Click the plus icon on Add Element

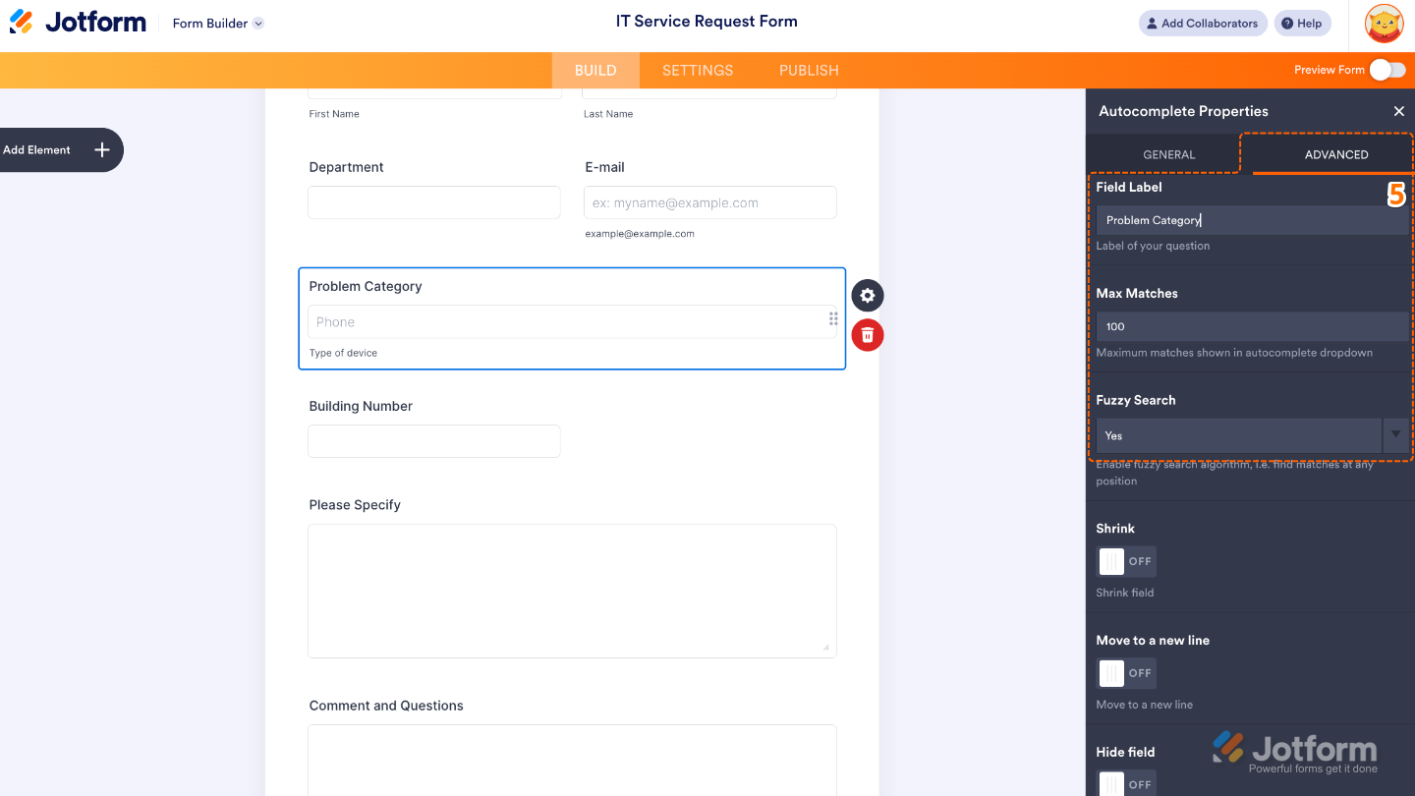pyautogui.click(x=101, y=150)
